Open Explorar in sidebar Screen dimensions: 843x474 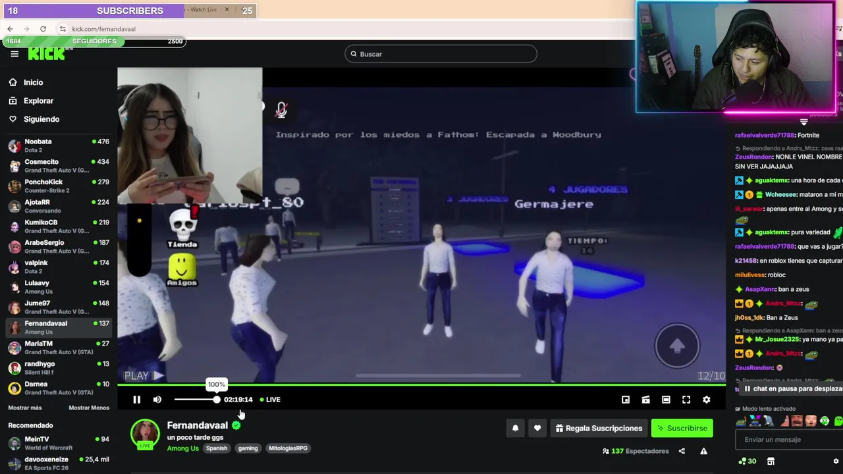tap(38, 101)
